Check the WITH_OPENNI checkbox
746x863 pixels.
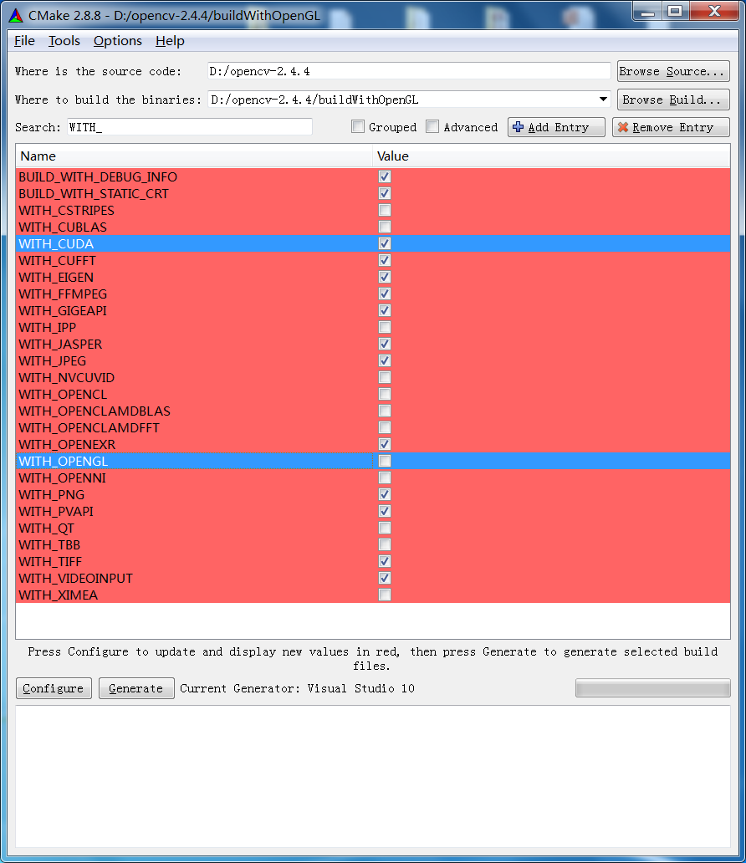click(x=385, y=477)
